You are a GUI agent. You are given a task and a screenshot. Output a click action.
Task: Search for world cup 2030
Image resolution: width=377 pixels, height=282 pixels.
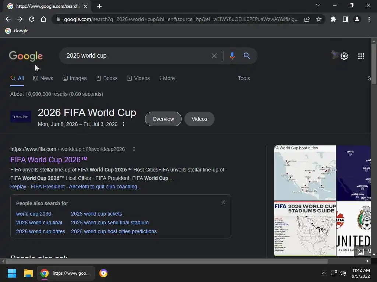34,214
